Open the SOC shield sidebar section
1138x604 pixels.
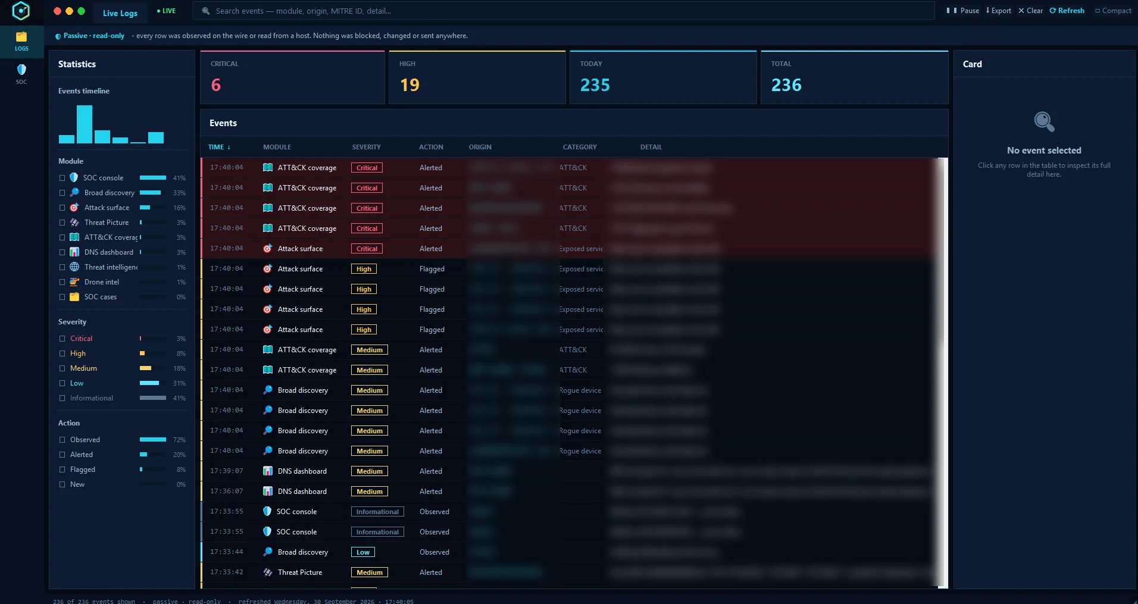[21, 74]
